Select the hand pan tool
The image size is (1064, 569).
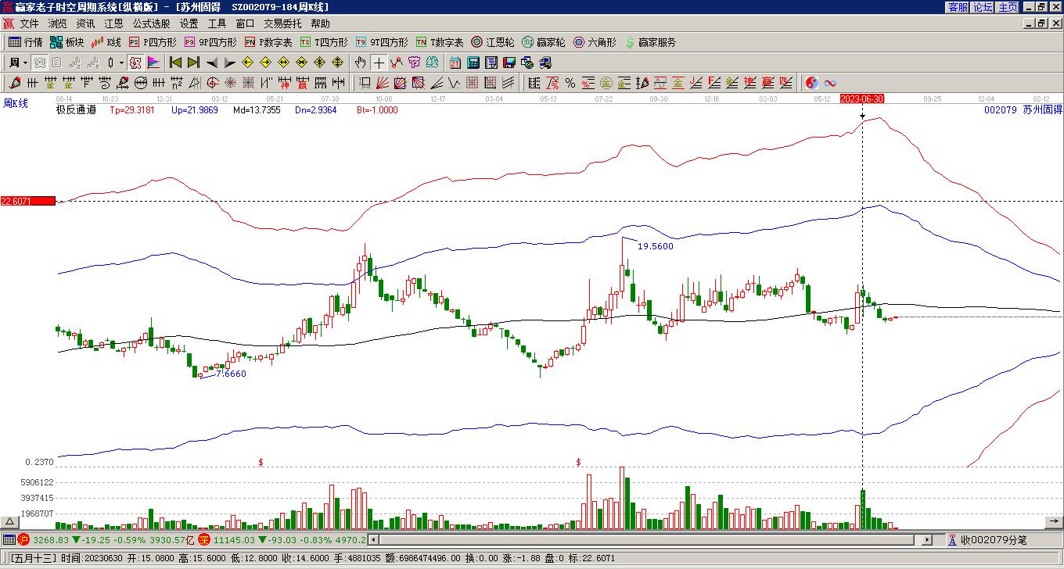360,63
